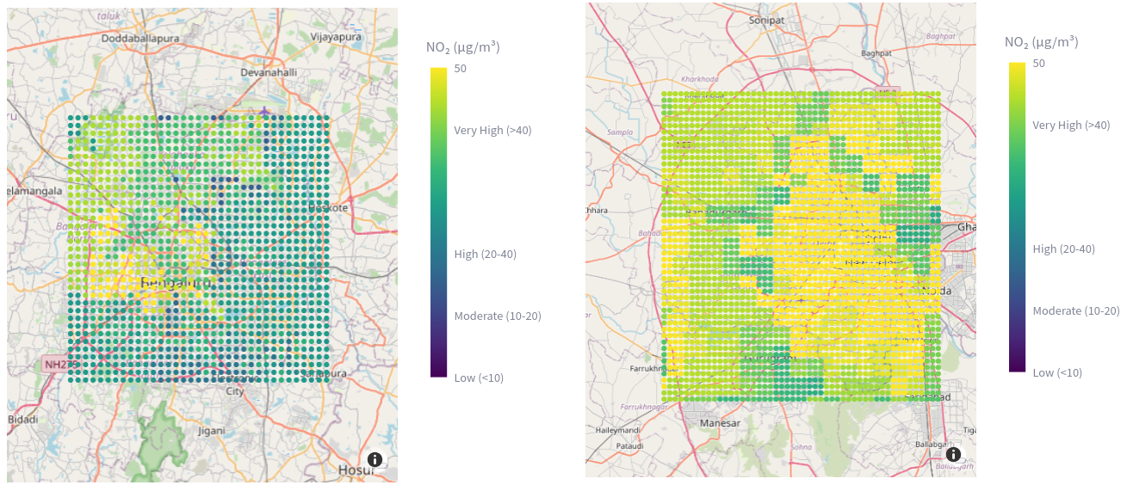Click the info icon on Bengaluru map
The height and width of the screenshot is (485, 1127).
click(375, 459)
